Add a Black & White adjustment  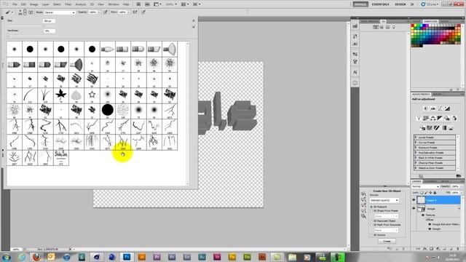pyautogui.click(x=440, y=118)
